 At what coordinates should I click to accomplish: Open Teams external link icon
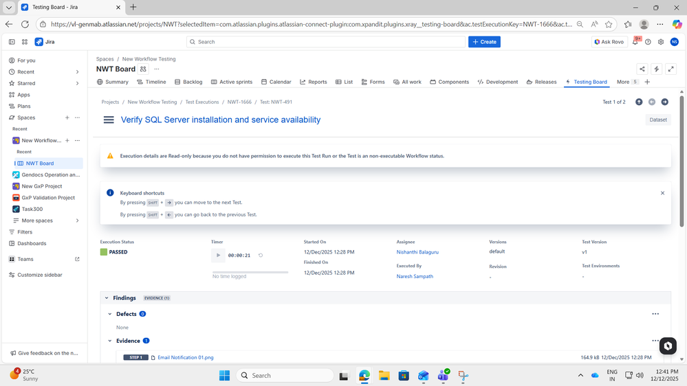pyautogui.click(x=77, y=259)
